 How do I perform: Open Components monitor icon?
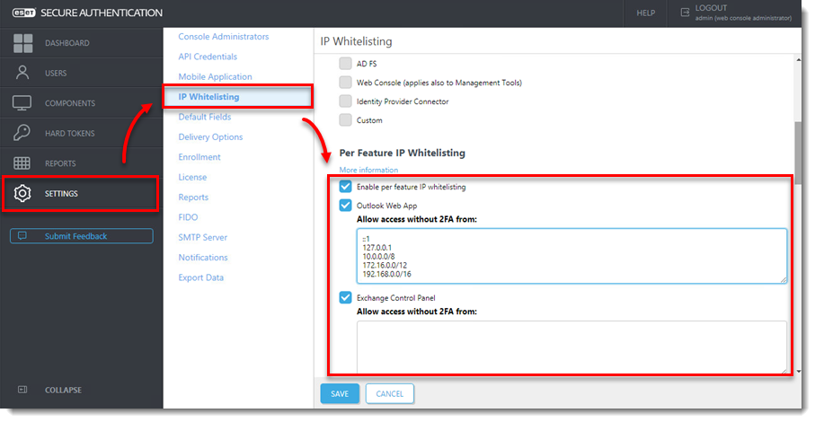(x=22, y=102)
